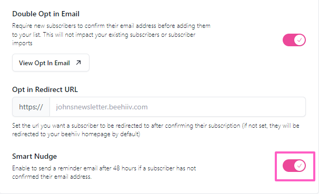This screenshot has width=319, height=194.
Task: Focus the Opt in Redirect URL input field
Action: pyautogui.click(x=177, y=107)
